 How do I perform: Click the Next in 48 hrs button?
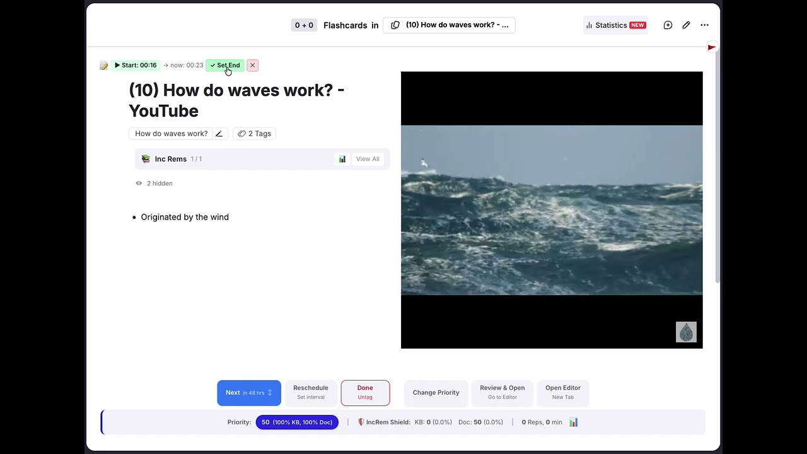point(249,393)
